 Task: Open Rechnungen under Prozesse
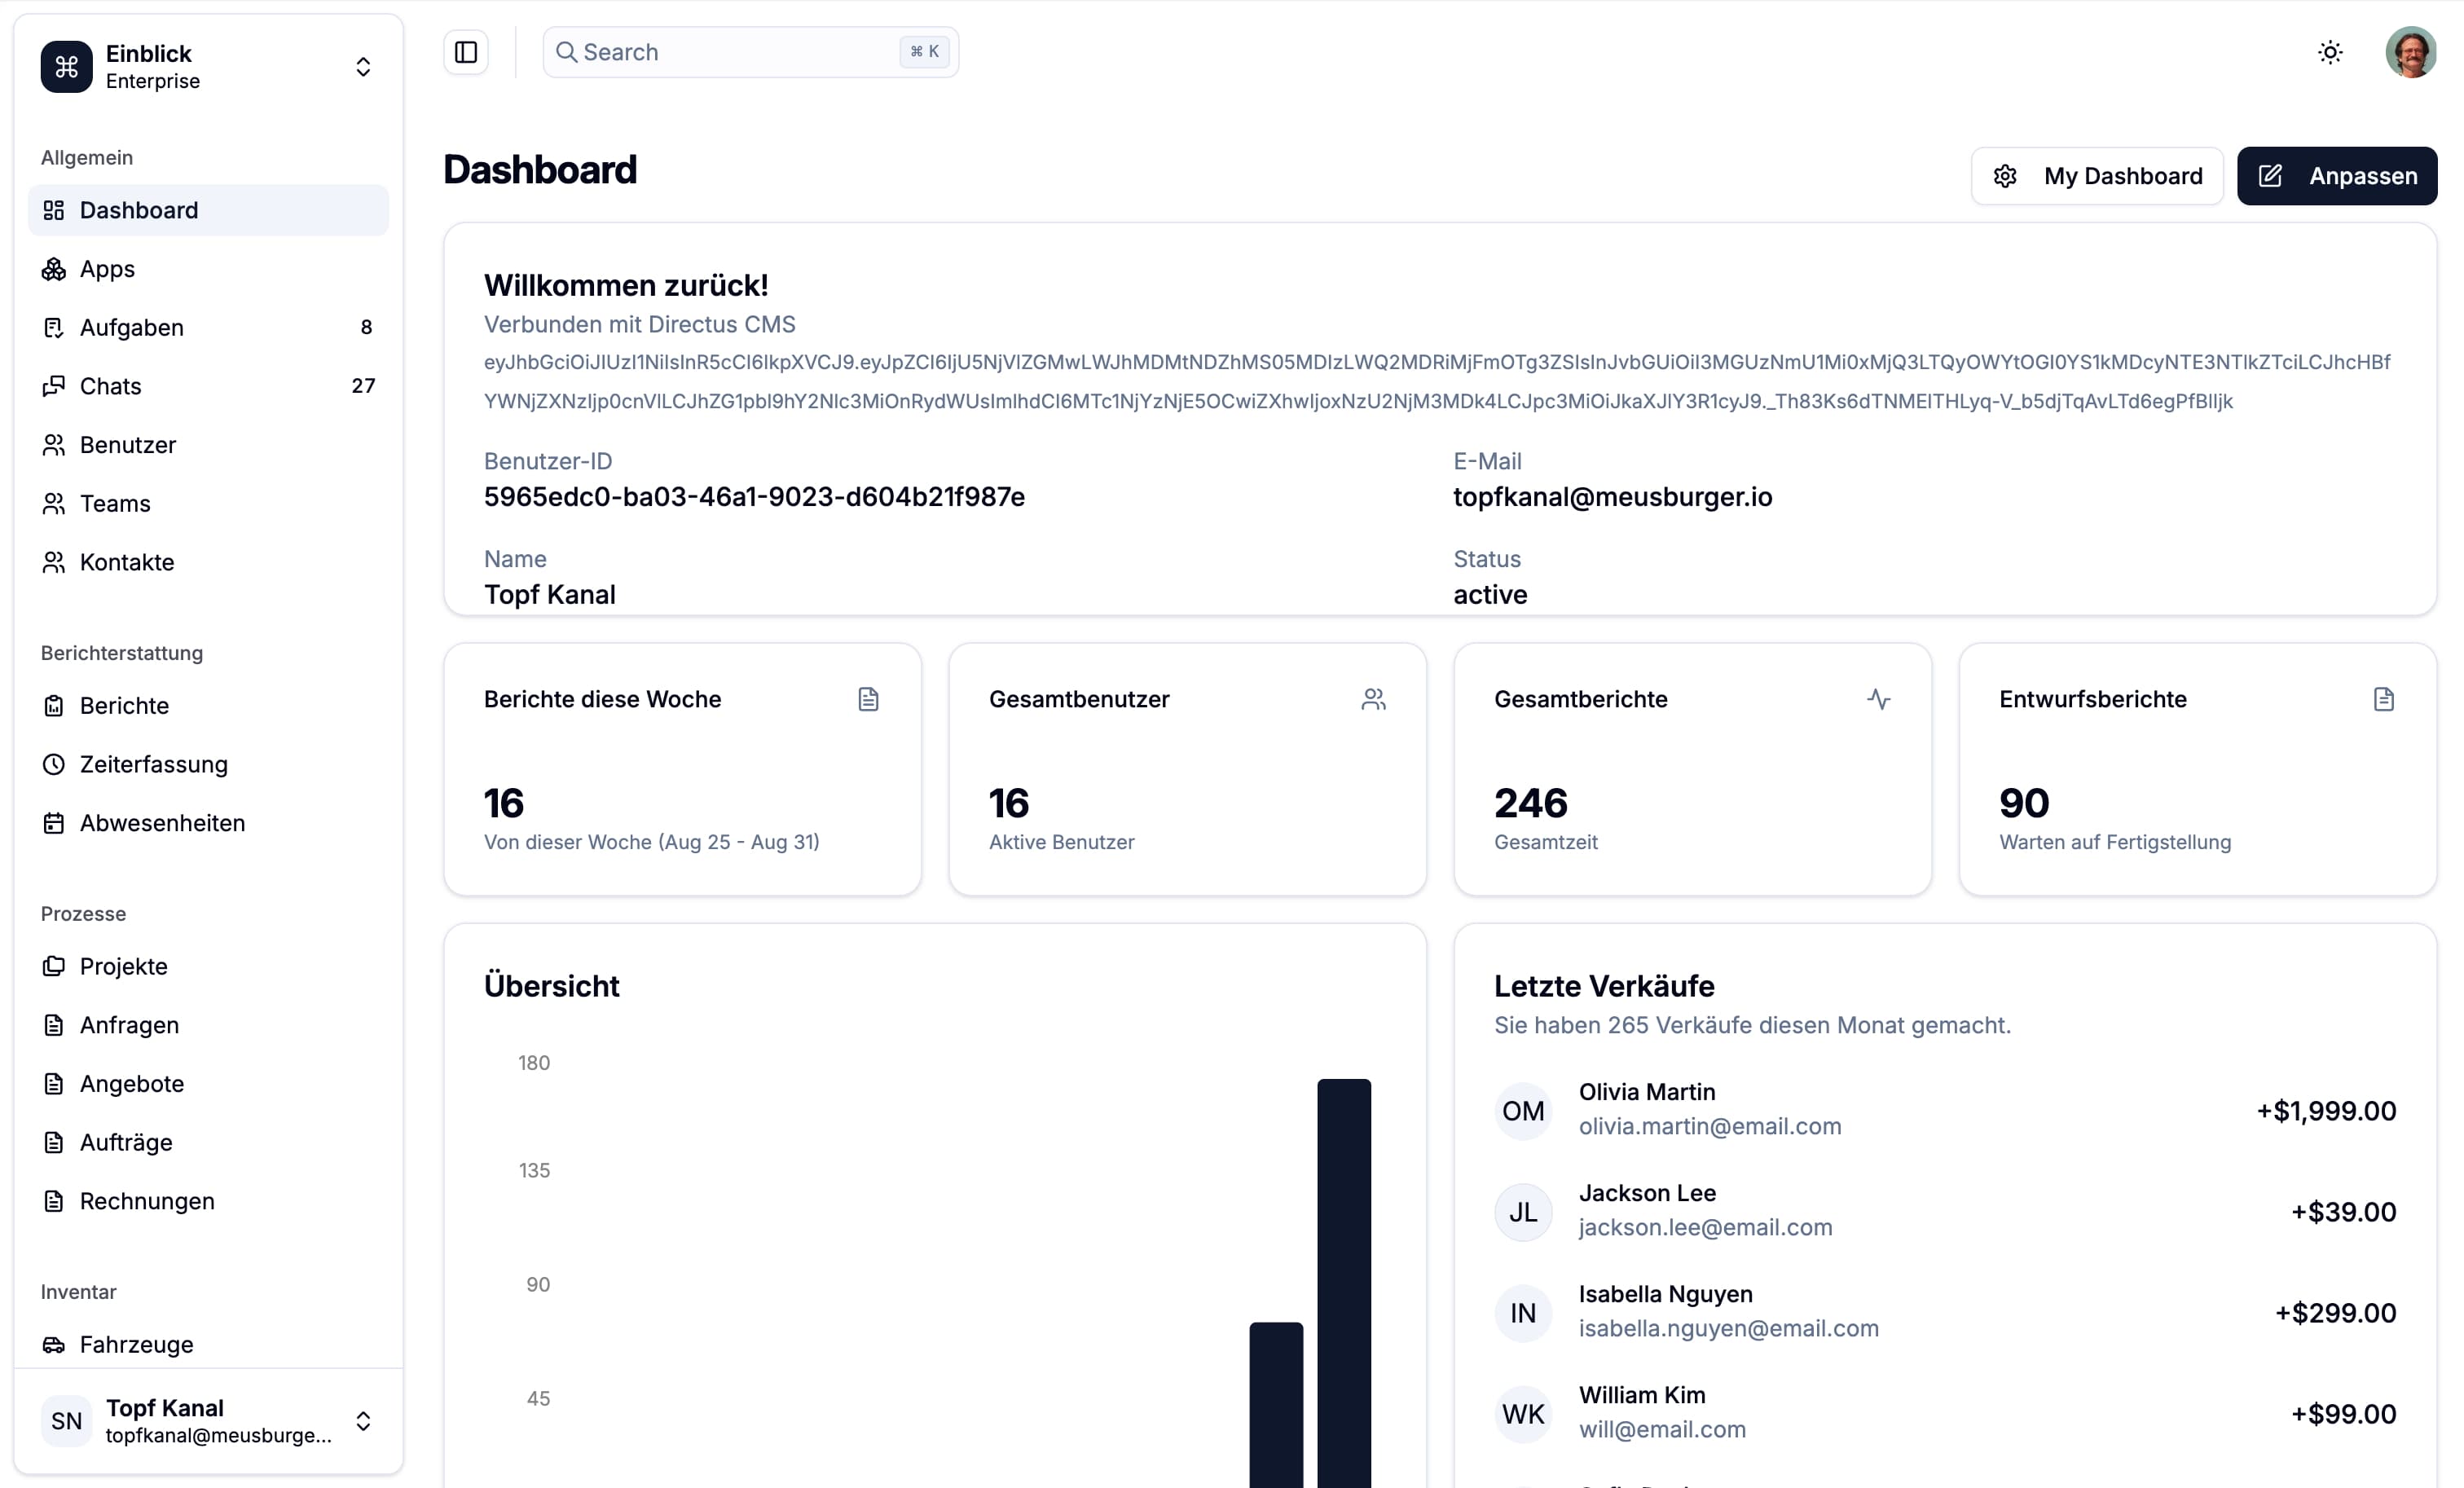click(x=146, y=1201)
